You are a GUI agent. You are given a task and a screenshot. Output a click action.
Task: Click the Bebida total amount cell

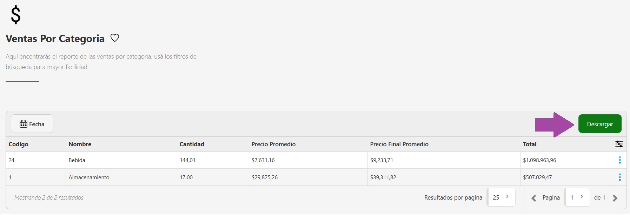coord(539,160)
